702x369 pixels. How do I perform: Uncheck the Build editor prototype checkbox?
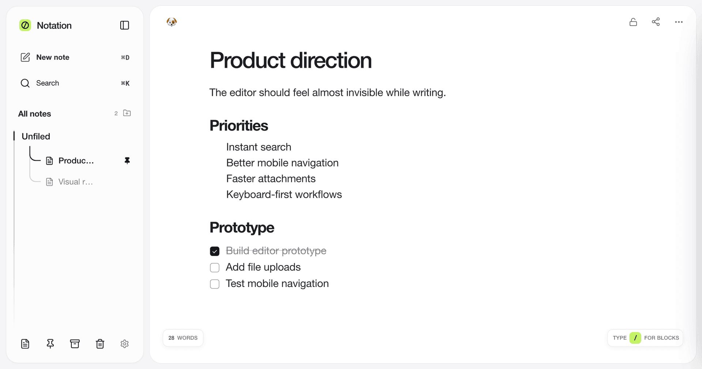coord(215,251)
